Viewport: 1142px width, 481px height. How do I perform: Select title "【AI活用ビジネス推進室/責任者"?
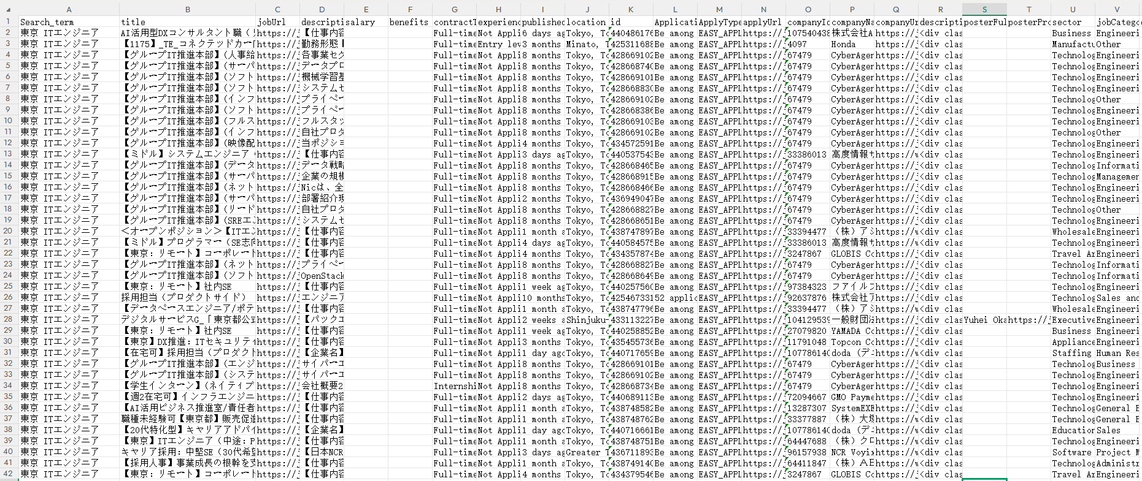point(187,408)
